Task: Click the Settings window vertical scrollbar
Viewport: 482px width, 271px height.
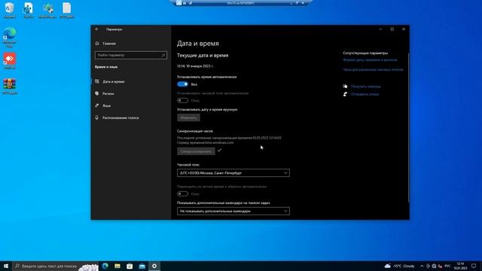Action: coord(408,127)
